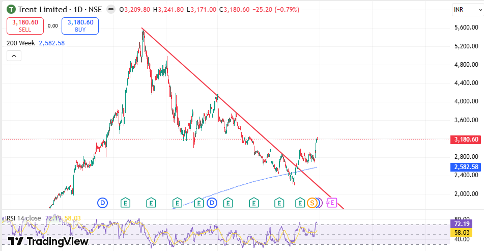Click the Trent Limited · 1D · NSE title
Screen dimensions: 484x251
coord(60,10)
